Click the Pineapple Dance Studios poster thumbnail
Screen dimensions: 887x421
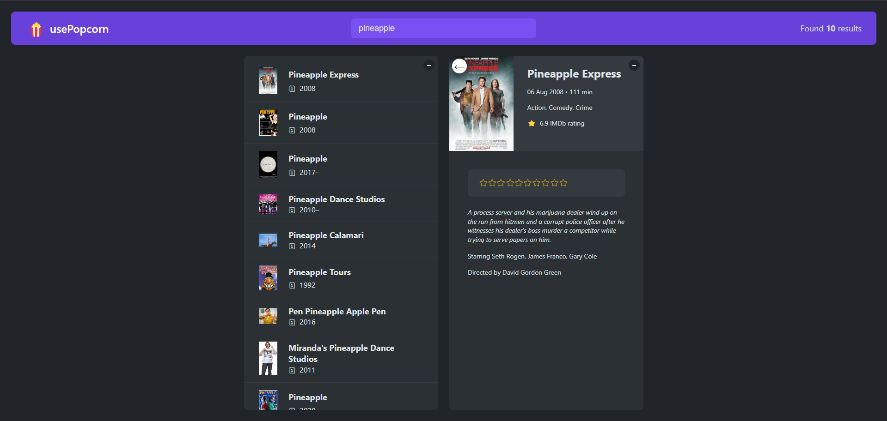[268, 204]
